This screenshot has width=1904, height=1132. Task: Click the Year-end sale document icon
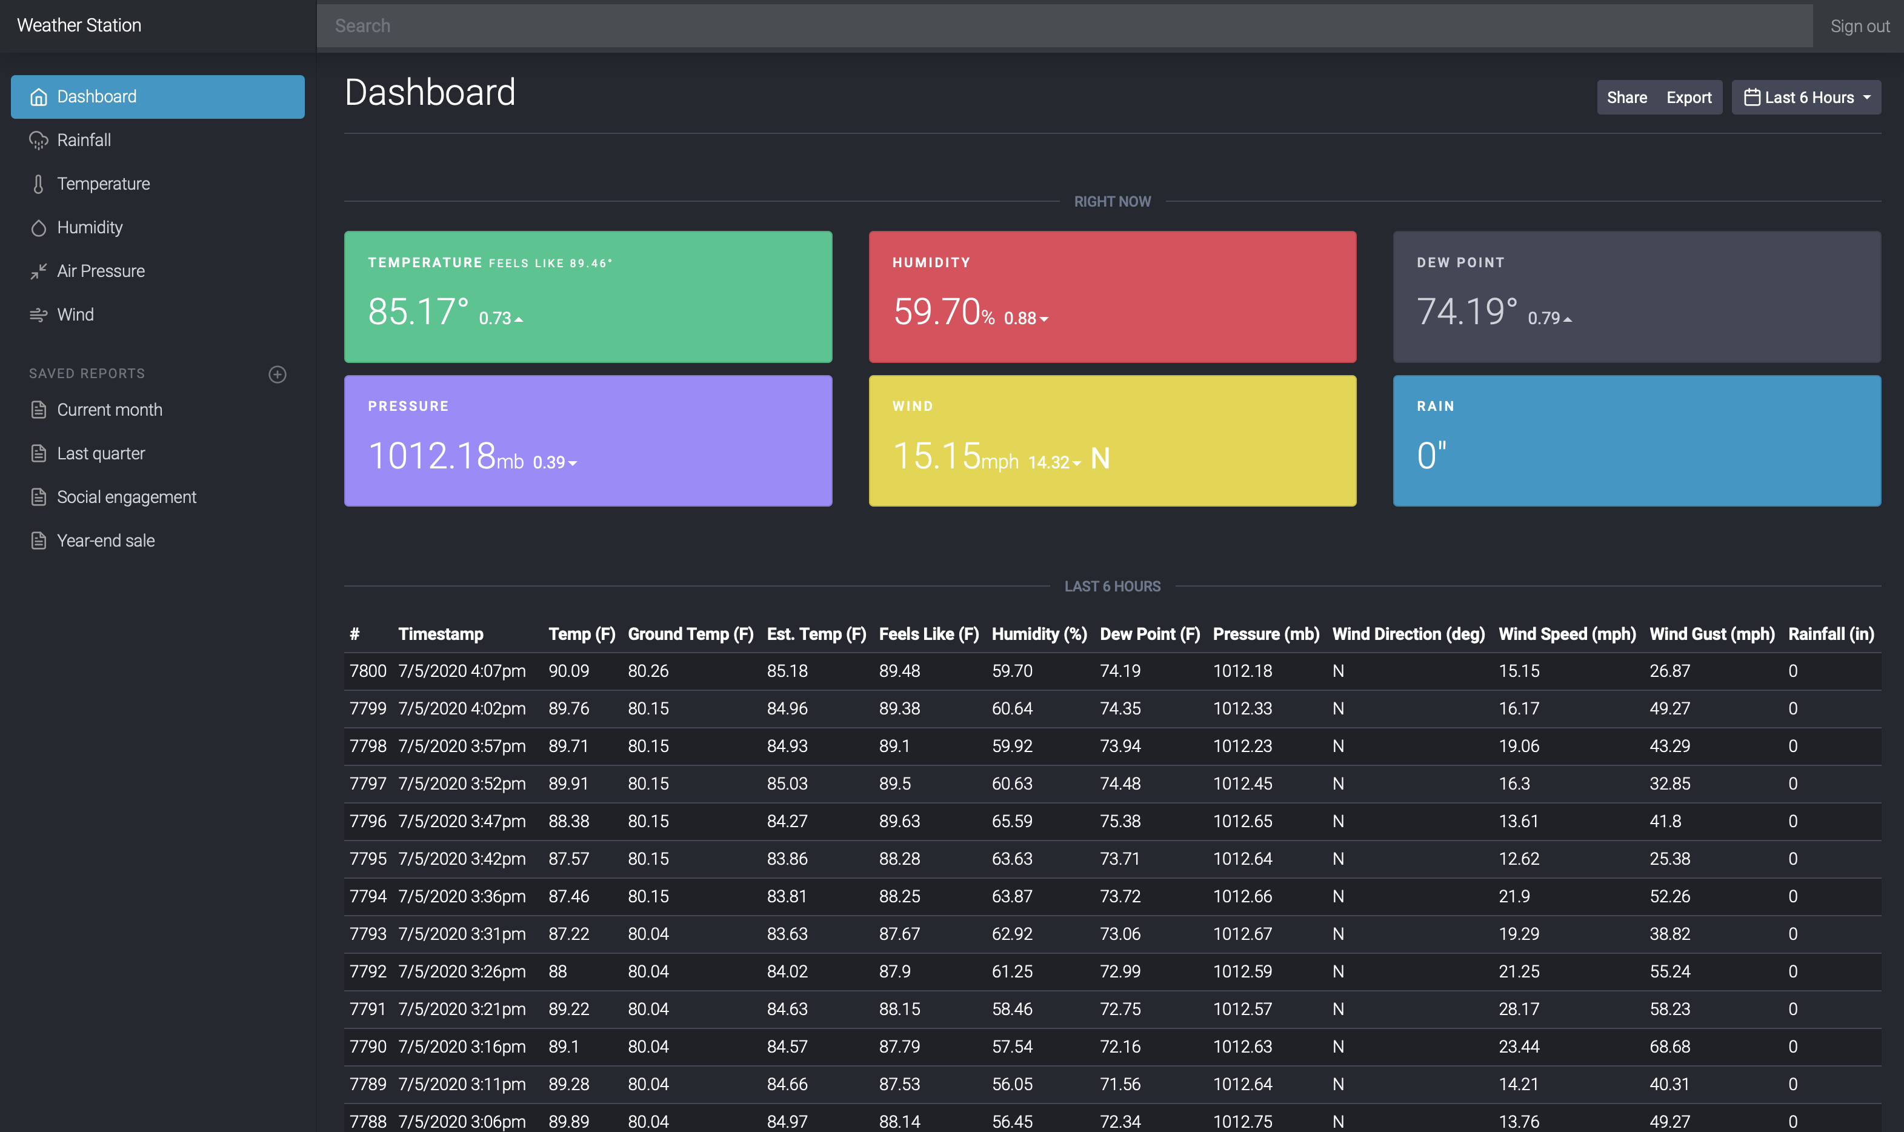tap(38, 541)
